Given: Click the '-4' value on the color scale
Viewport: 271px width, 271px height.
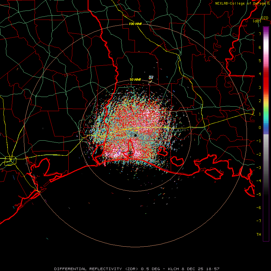Looking at the screenshot, I should [x=259, y=181].
